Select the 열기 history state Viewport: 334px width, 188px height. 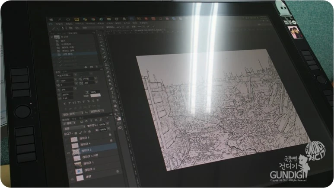point(63,41)
